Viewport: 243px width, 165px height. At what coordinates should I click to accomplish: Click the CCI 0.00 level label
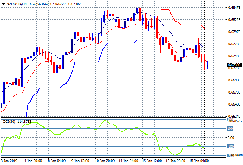click(231, 137)
